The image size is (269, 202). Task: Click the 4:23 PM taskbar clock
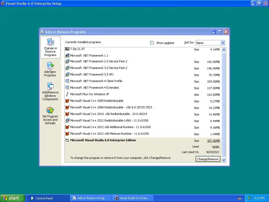coord(259,198)
